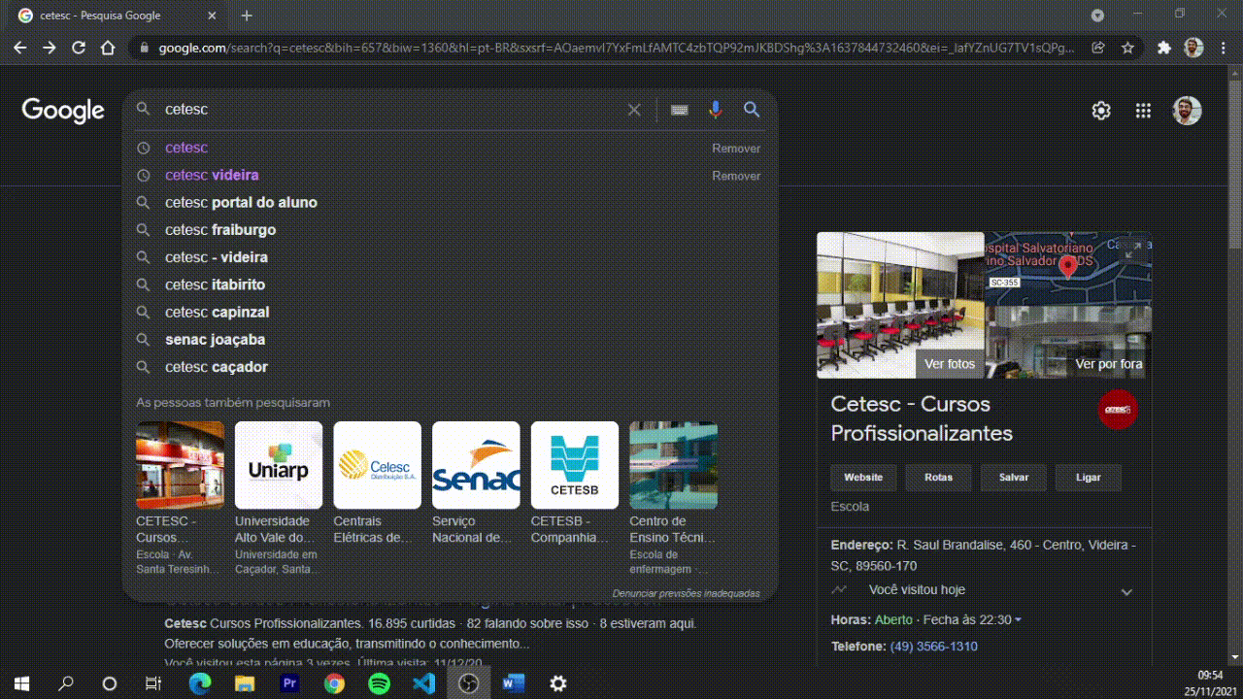Pick suggestion 'cetesc fraiburgo'
The width and height of the screenshot is (1243, 699).
pos(220,230)
